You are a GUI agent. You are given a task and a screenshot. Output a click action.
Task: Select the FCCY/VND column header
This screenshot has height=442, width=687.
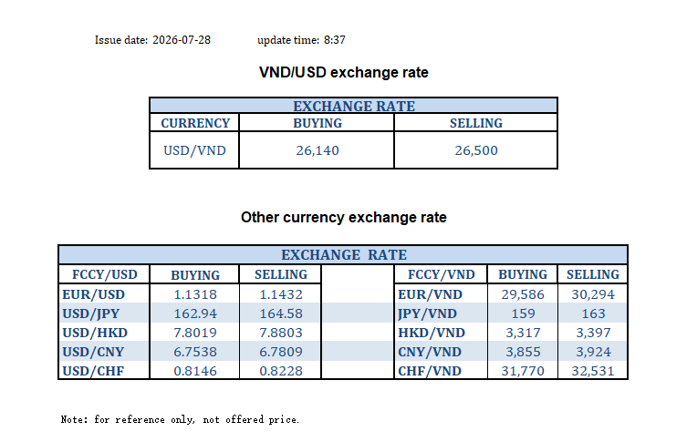pyautogui.click(x=442, y=275)
